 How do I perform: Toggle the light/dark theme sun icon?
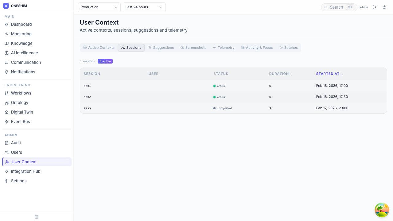click(384, 7)
